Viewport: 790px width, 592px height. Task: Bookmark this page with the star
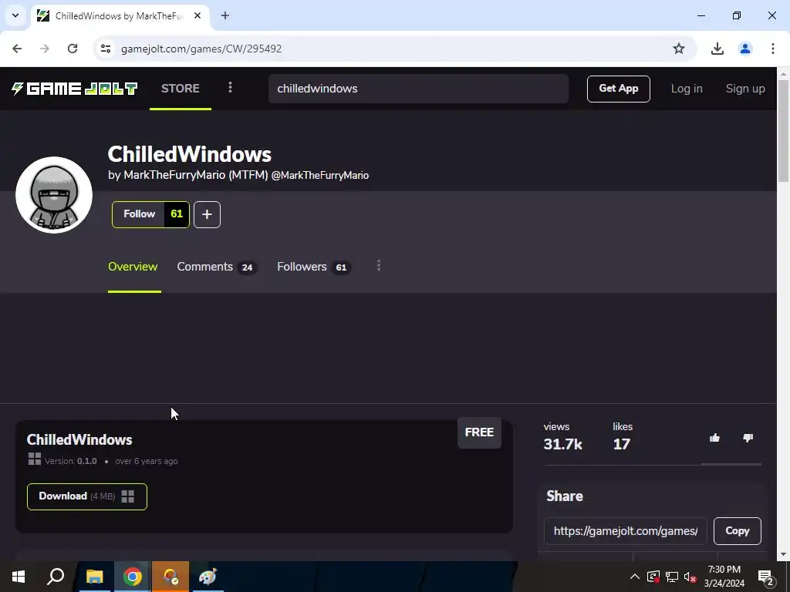click(679, 49)
